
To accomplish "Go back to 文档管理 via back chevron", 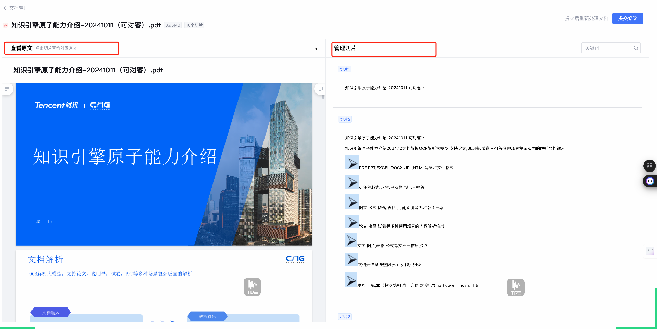I will coord(5,8).
